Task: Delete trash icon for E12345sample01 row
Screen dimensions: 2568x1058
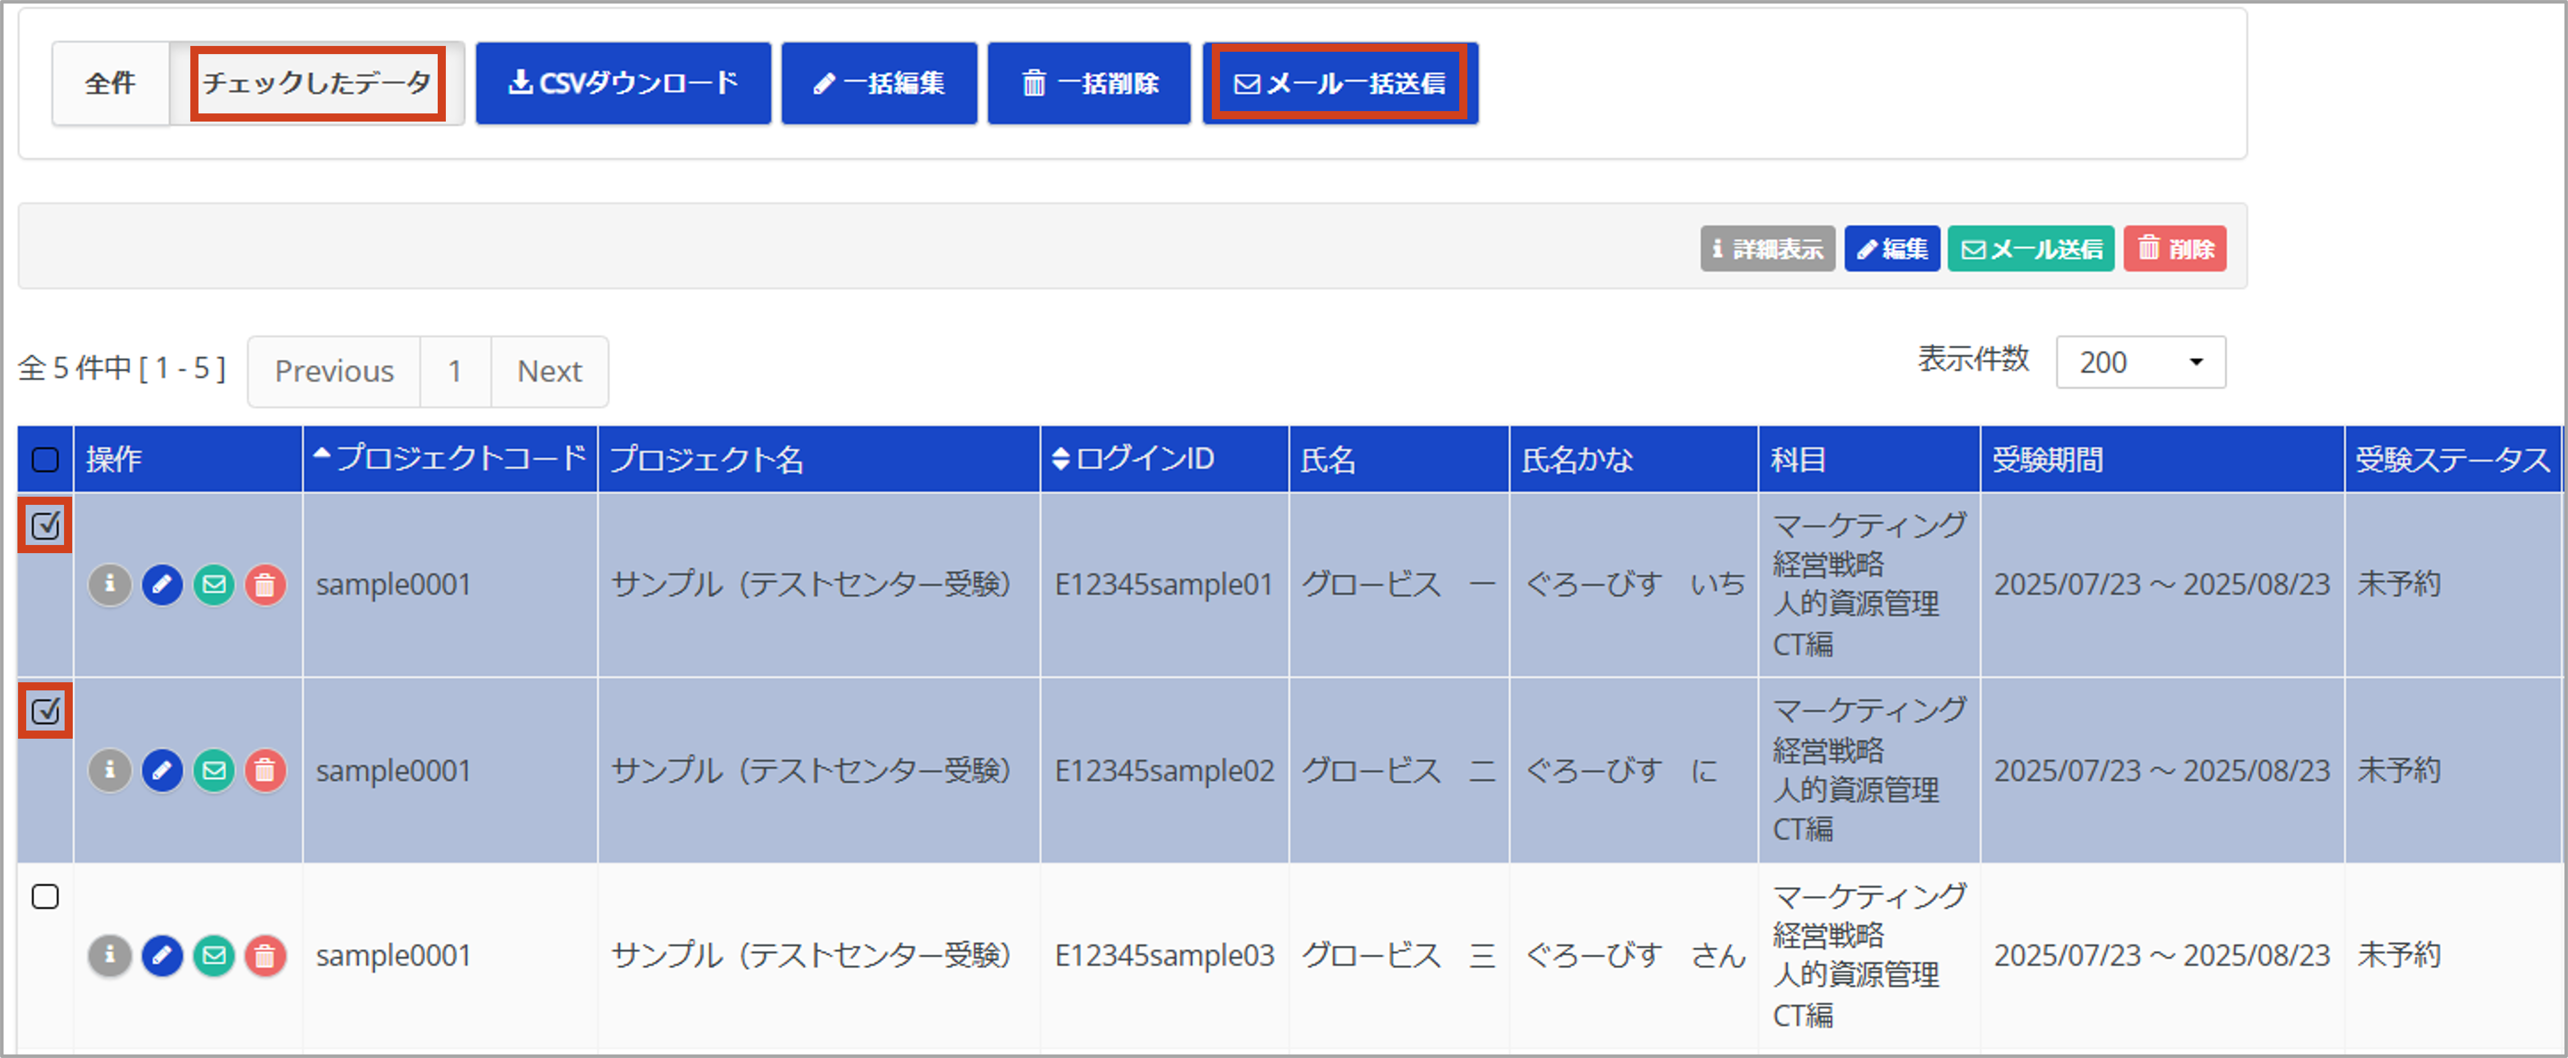Action: coord(265,584)
